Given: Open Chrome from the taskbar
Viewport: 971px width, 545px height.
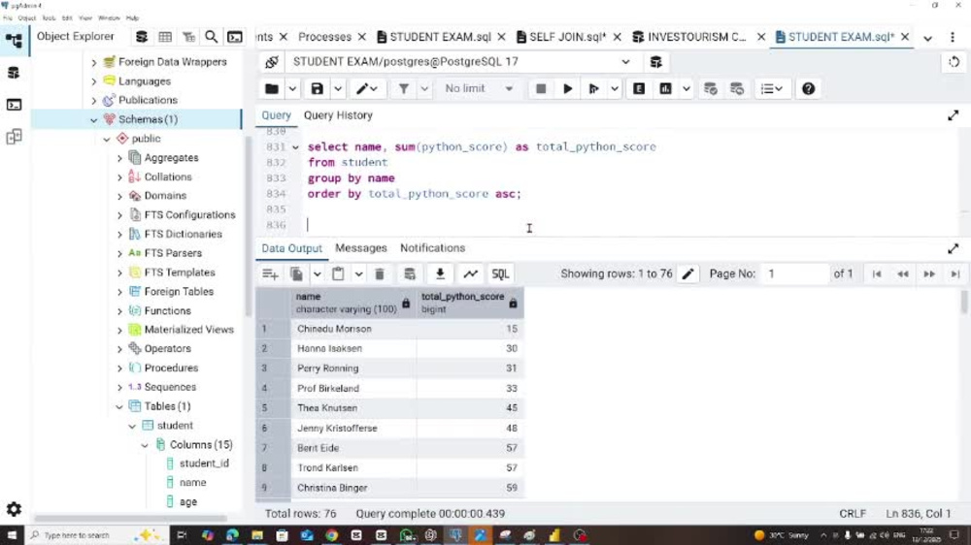Looking at the screenshot, I should click(332, 535).
